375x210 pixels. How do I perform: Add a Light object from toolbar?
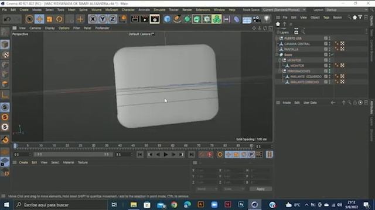tap(267, 19)
